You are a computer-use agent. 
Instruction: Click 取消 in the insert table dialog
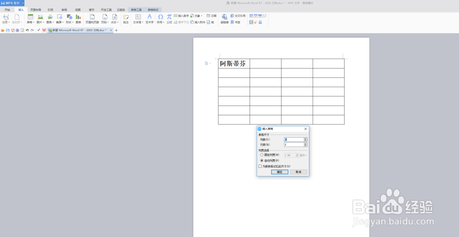tap(299, 172)
